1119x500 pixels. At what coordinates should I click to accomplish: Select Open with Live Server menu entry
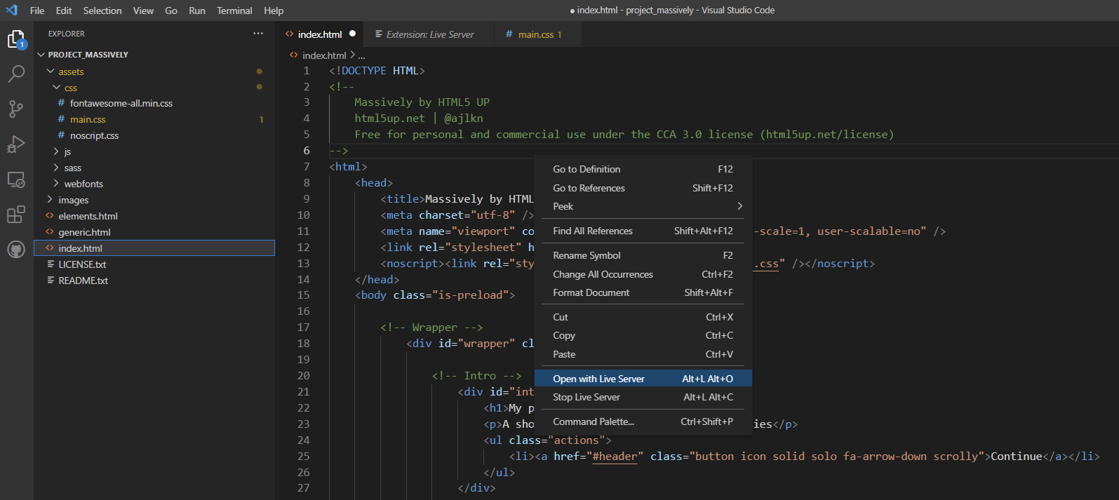pos(598,379)
